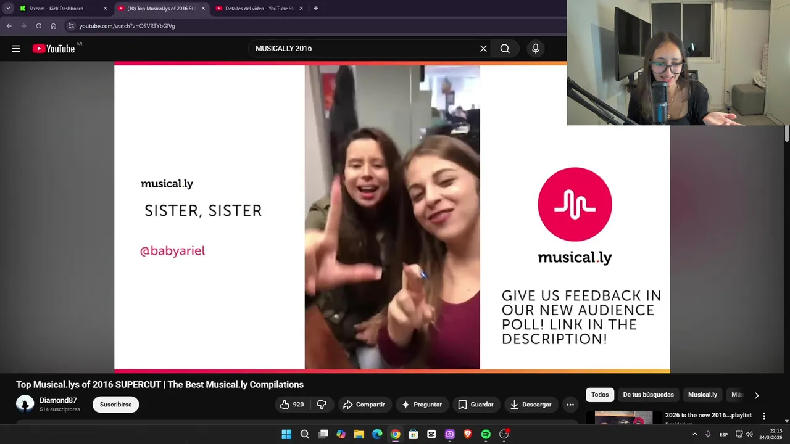Run search with the magnifier button
This screenshot has height=444, width=790.
[x=505, y=48]
